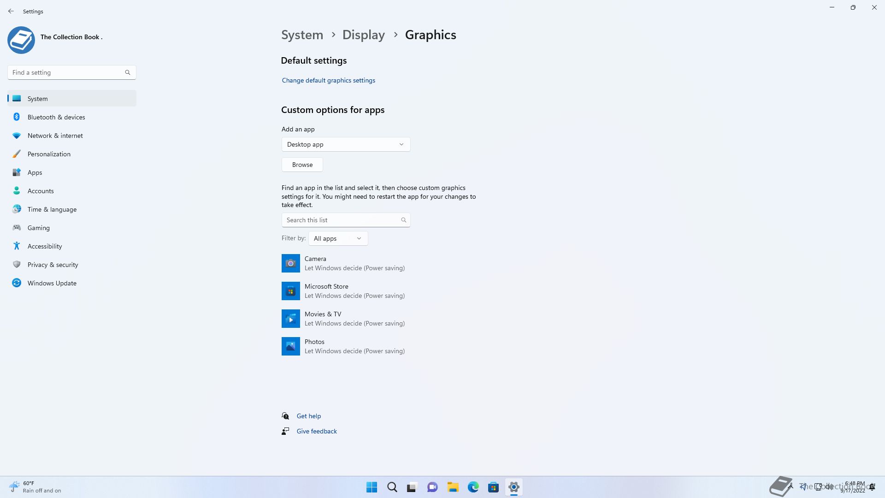885x498 pixels.
Task: Select the Microsoft Store app icon
Action: 290,291
